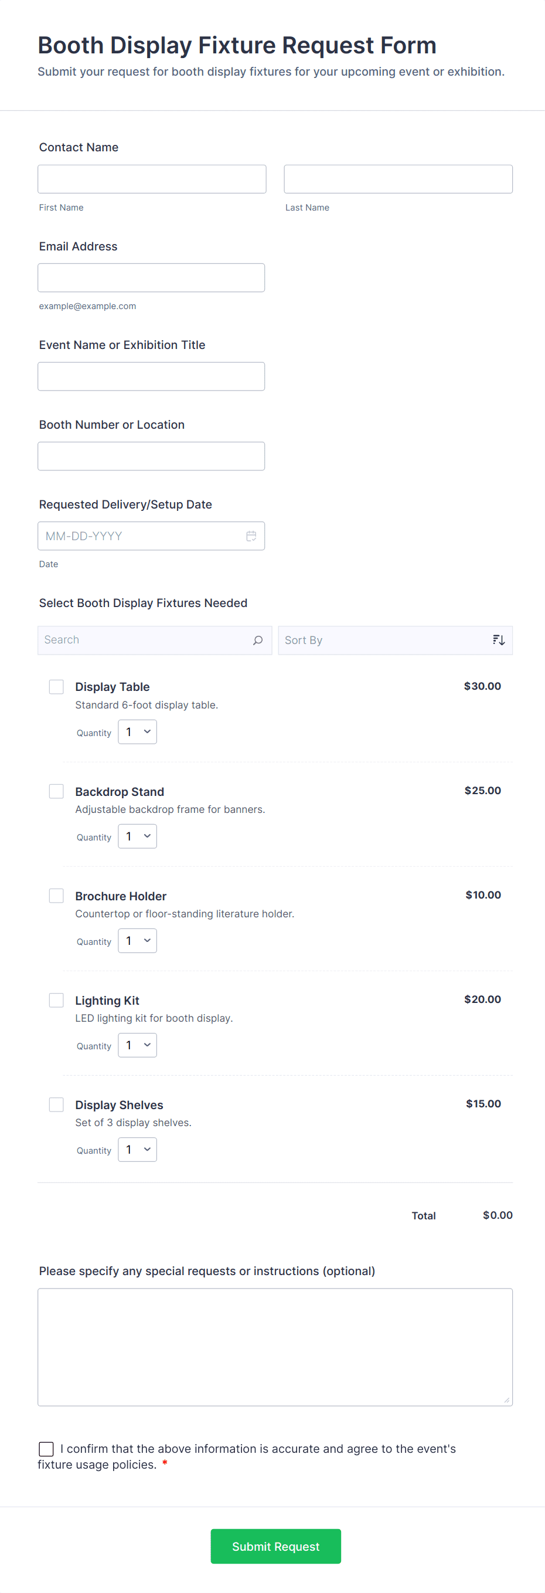Viewport: 545px width, 1593px height.
Task: Open the Sort By dropdown
Action: 383,640
